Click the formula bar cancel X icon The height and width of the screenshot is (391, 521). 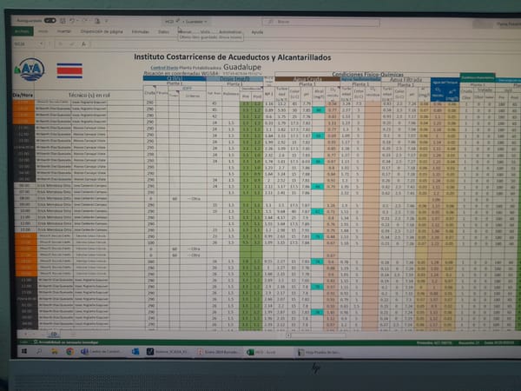point(61,44)
